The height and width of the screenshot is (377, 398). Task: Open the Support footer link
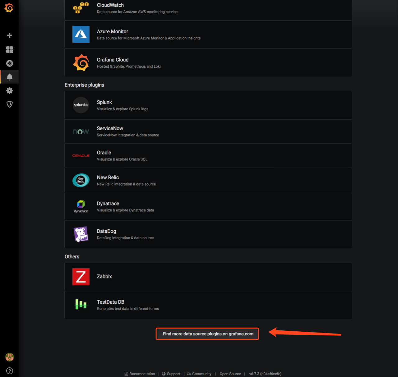(x=171, y=374)
